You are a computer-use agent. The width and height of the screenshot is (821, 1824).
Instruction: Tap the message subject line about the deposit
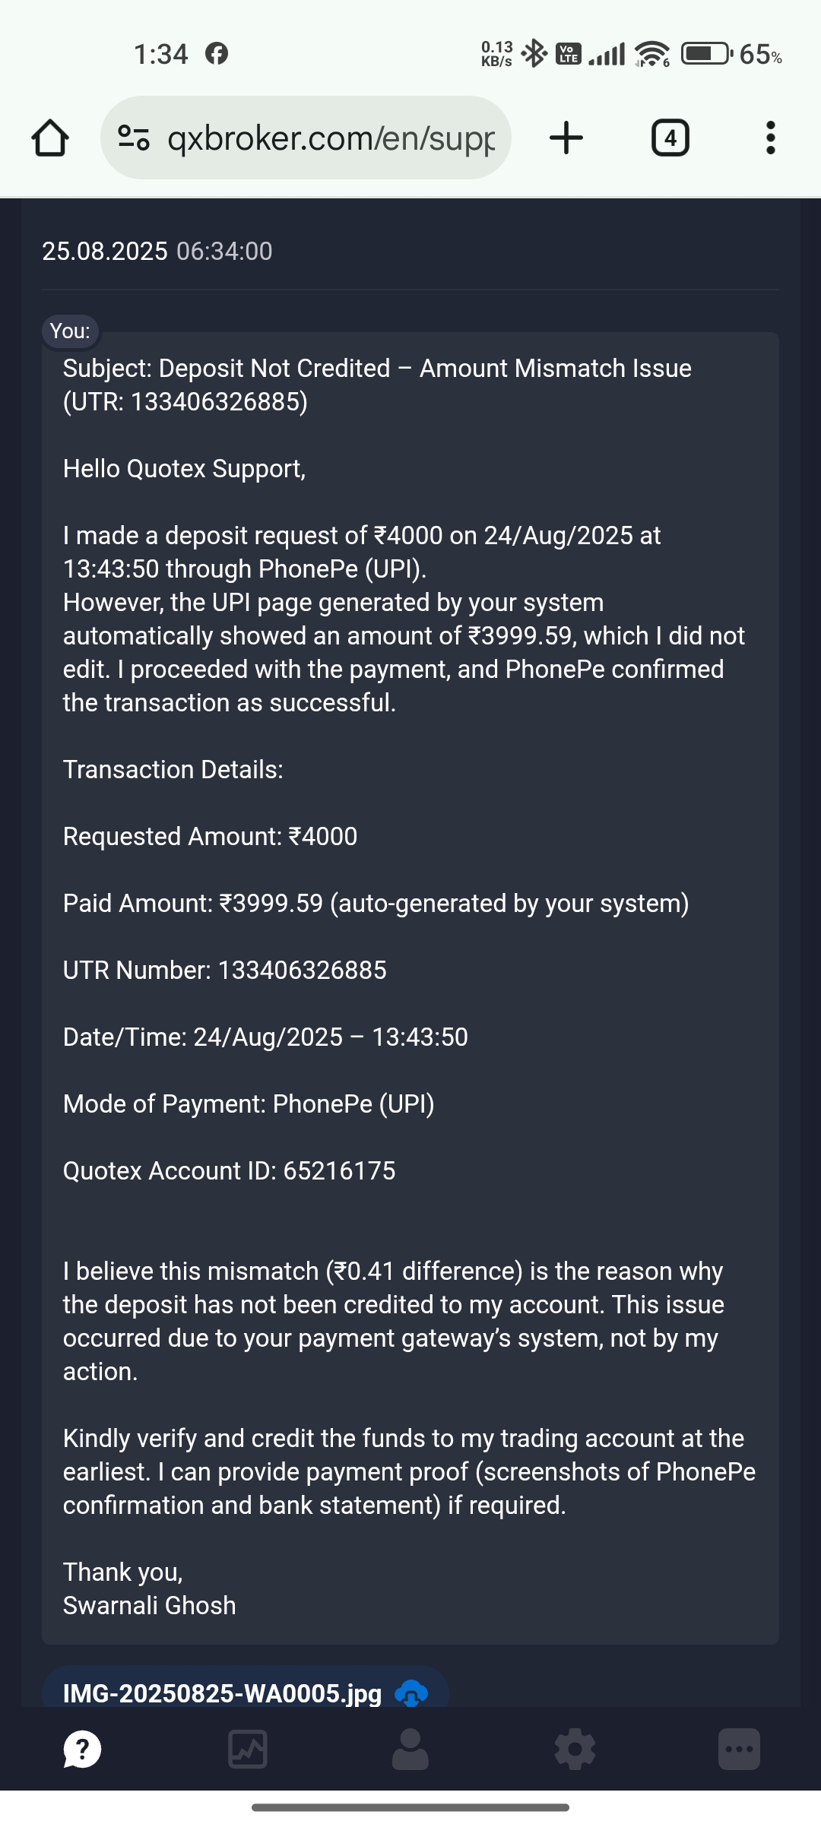[x=377, y=385]
